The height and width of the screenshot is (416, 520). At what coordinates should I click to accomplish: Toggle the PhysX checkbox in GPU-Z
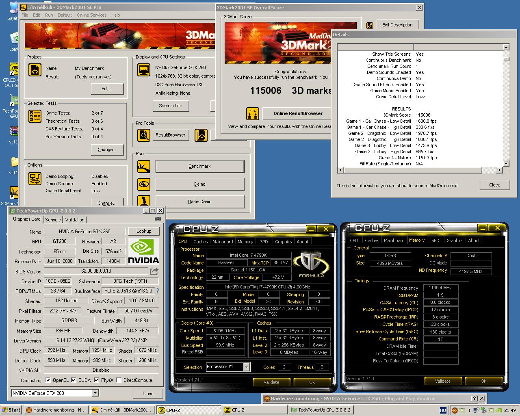pyautogui.click(x=96, y=380)
